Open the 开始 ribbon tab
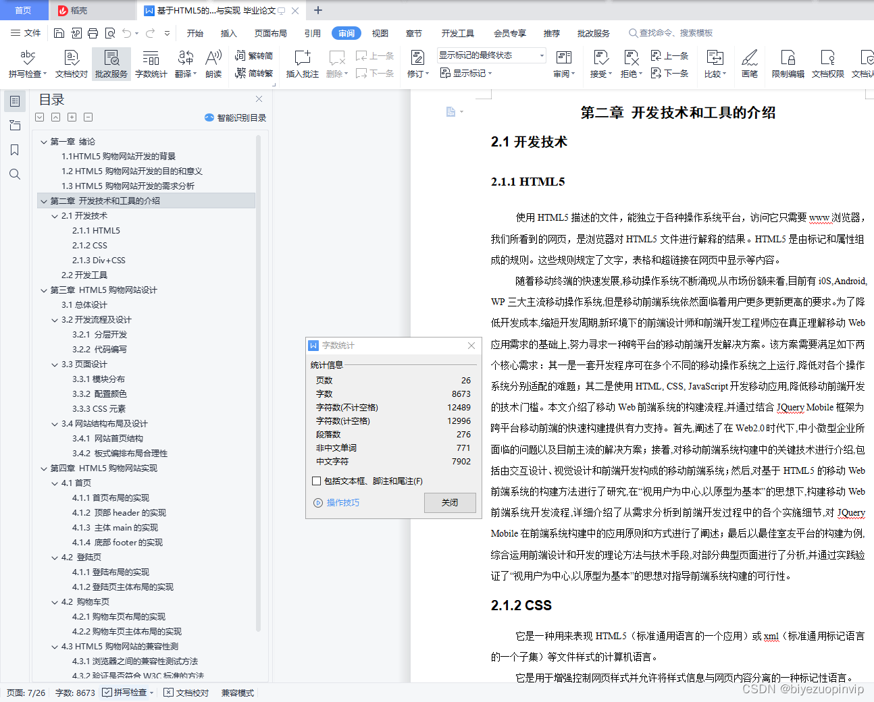This screenshot has width=874, height=702. pyautogui.click(x=195, y=33)
